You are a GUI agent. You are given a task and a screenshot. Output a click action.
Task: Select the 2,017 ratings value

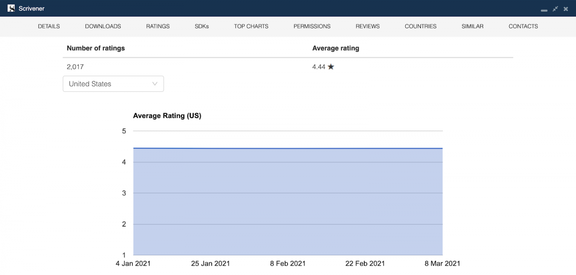coord(75,66)
